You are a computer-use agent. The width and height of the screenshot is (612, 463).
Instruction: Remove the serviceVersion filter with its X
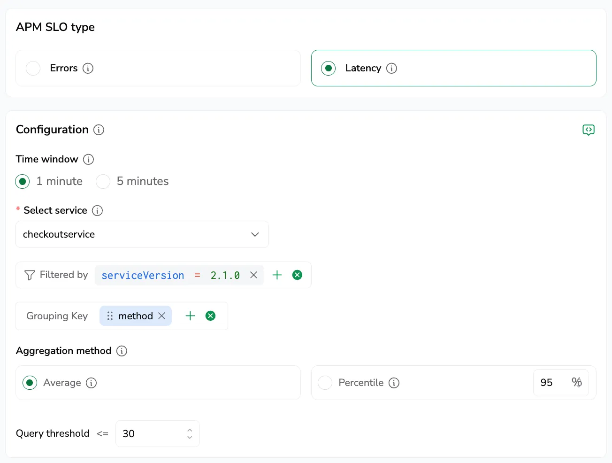[x=253, y=275]
